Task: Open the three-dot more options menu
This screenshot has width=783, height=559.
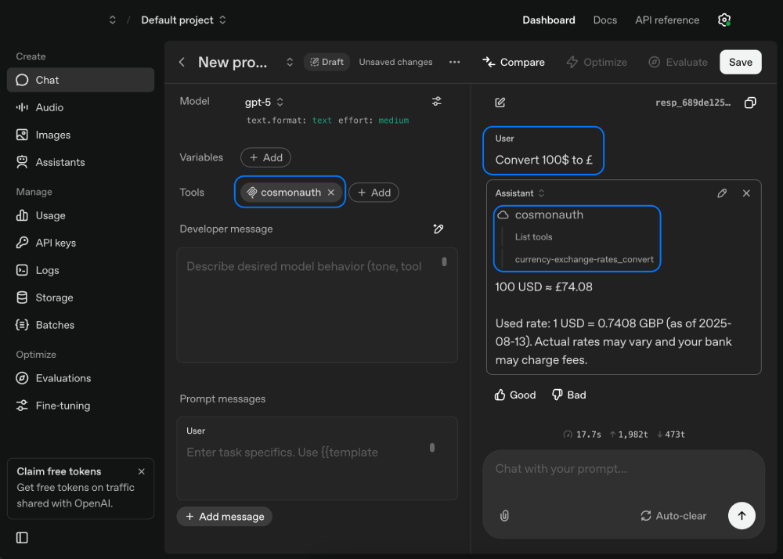Action: (x=454, y=62)
